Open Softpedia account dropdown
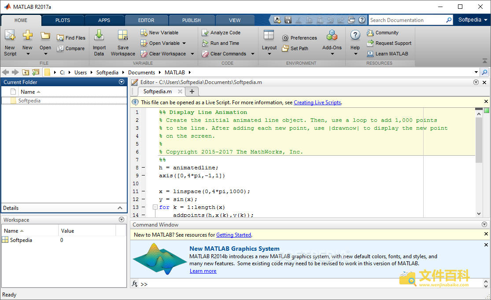This screenshot has height=300, width=491. click(473, 20)
